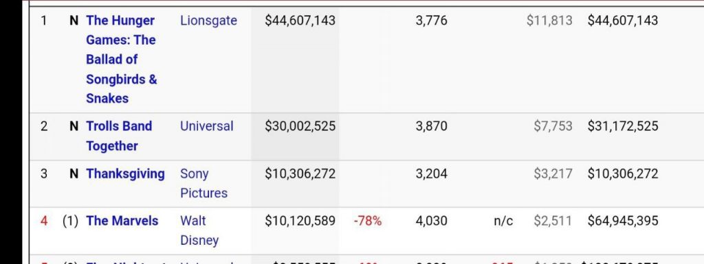Click the Sony Pictures distributor link
Image resolution: width=704 pixels, height=264 pixels.
[203, 184]
